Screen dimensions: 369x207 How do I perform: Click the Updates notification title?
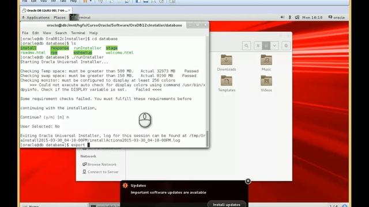[138, 185]
